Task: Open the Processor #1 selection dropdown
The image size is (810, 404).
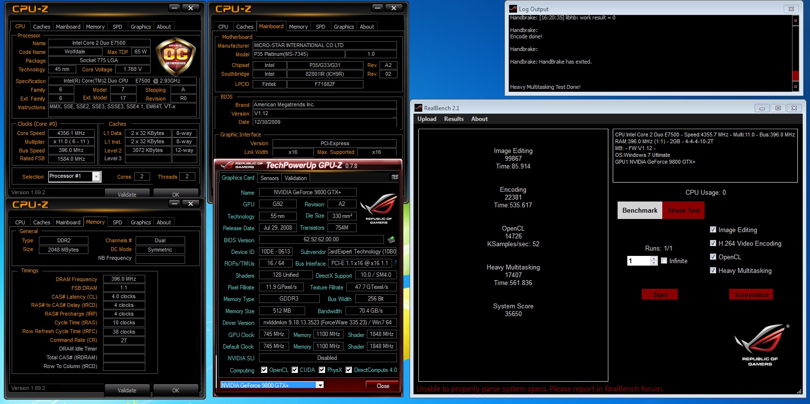Action: [96, 177]
